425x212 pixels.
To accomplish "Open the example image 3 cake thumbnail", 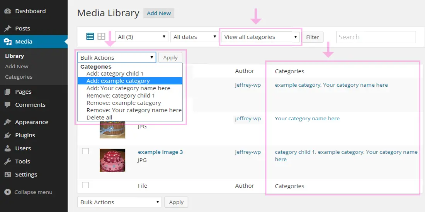I will coord(112,160).
